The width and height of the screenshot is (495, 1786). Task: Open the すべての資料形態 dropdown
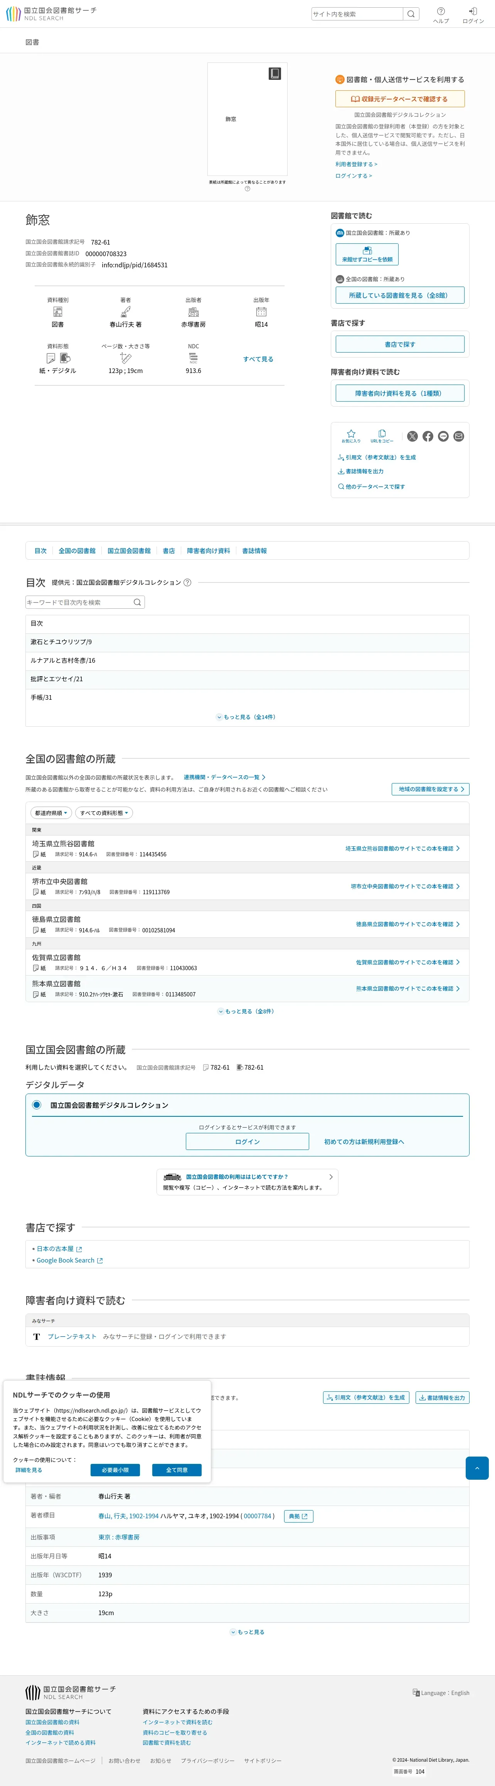coord(104,813)
